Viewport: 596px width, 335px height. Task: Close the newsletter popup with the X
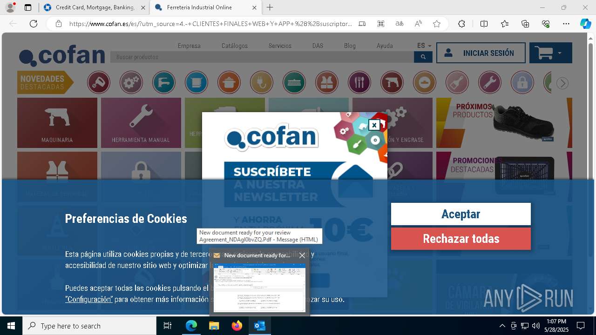click(x=374, y=125)
